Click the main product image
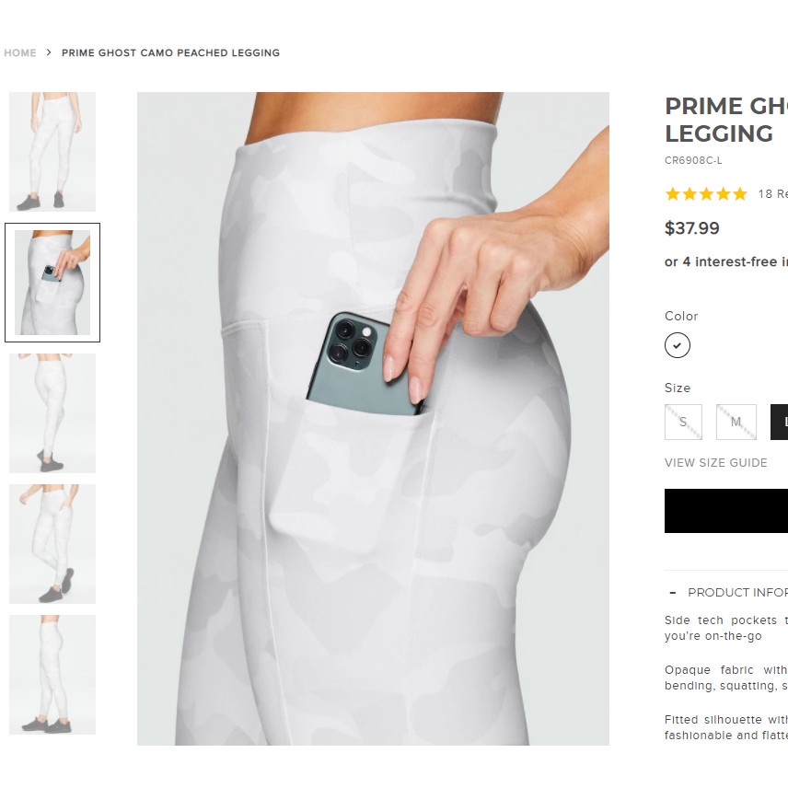 (373, 418)
